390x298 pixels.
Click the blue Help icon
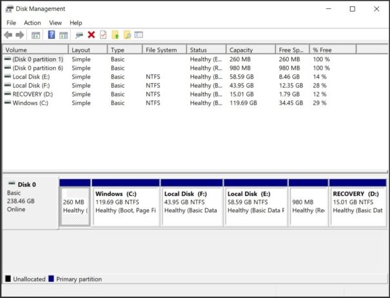click(x=51, y=35)
